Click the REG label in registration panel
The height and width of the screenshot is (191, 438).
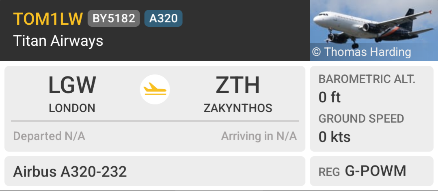click(329, 172)
